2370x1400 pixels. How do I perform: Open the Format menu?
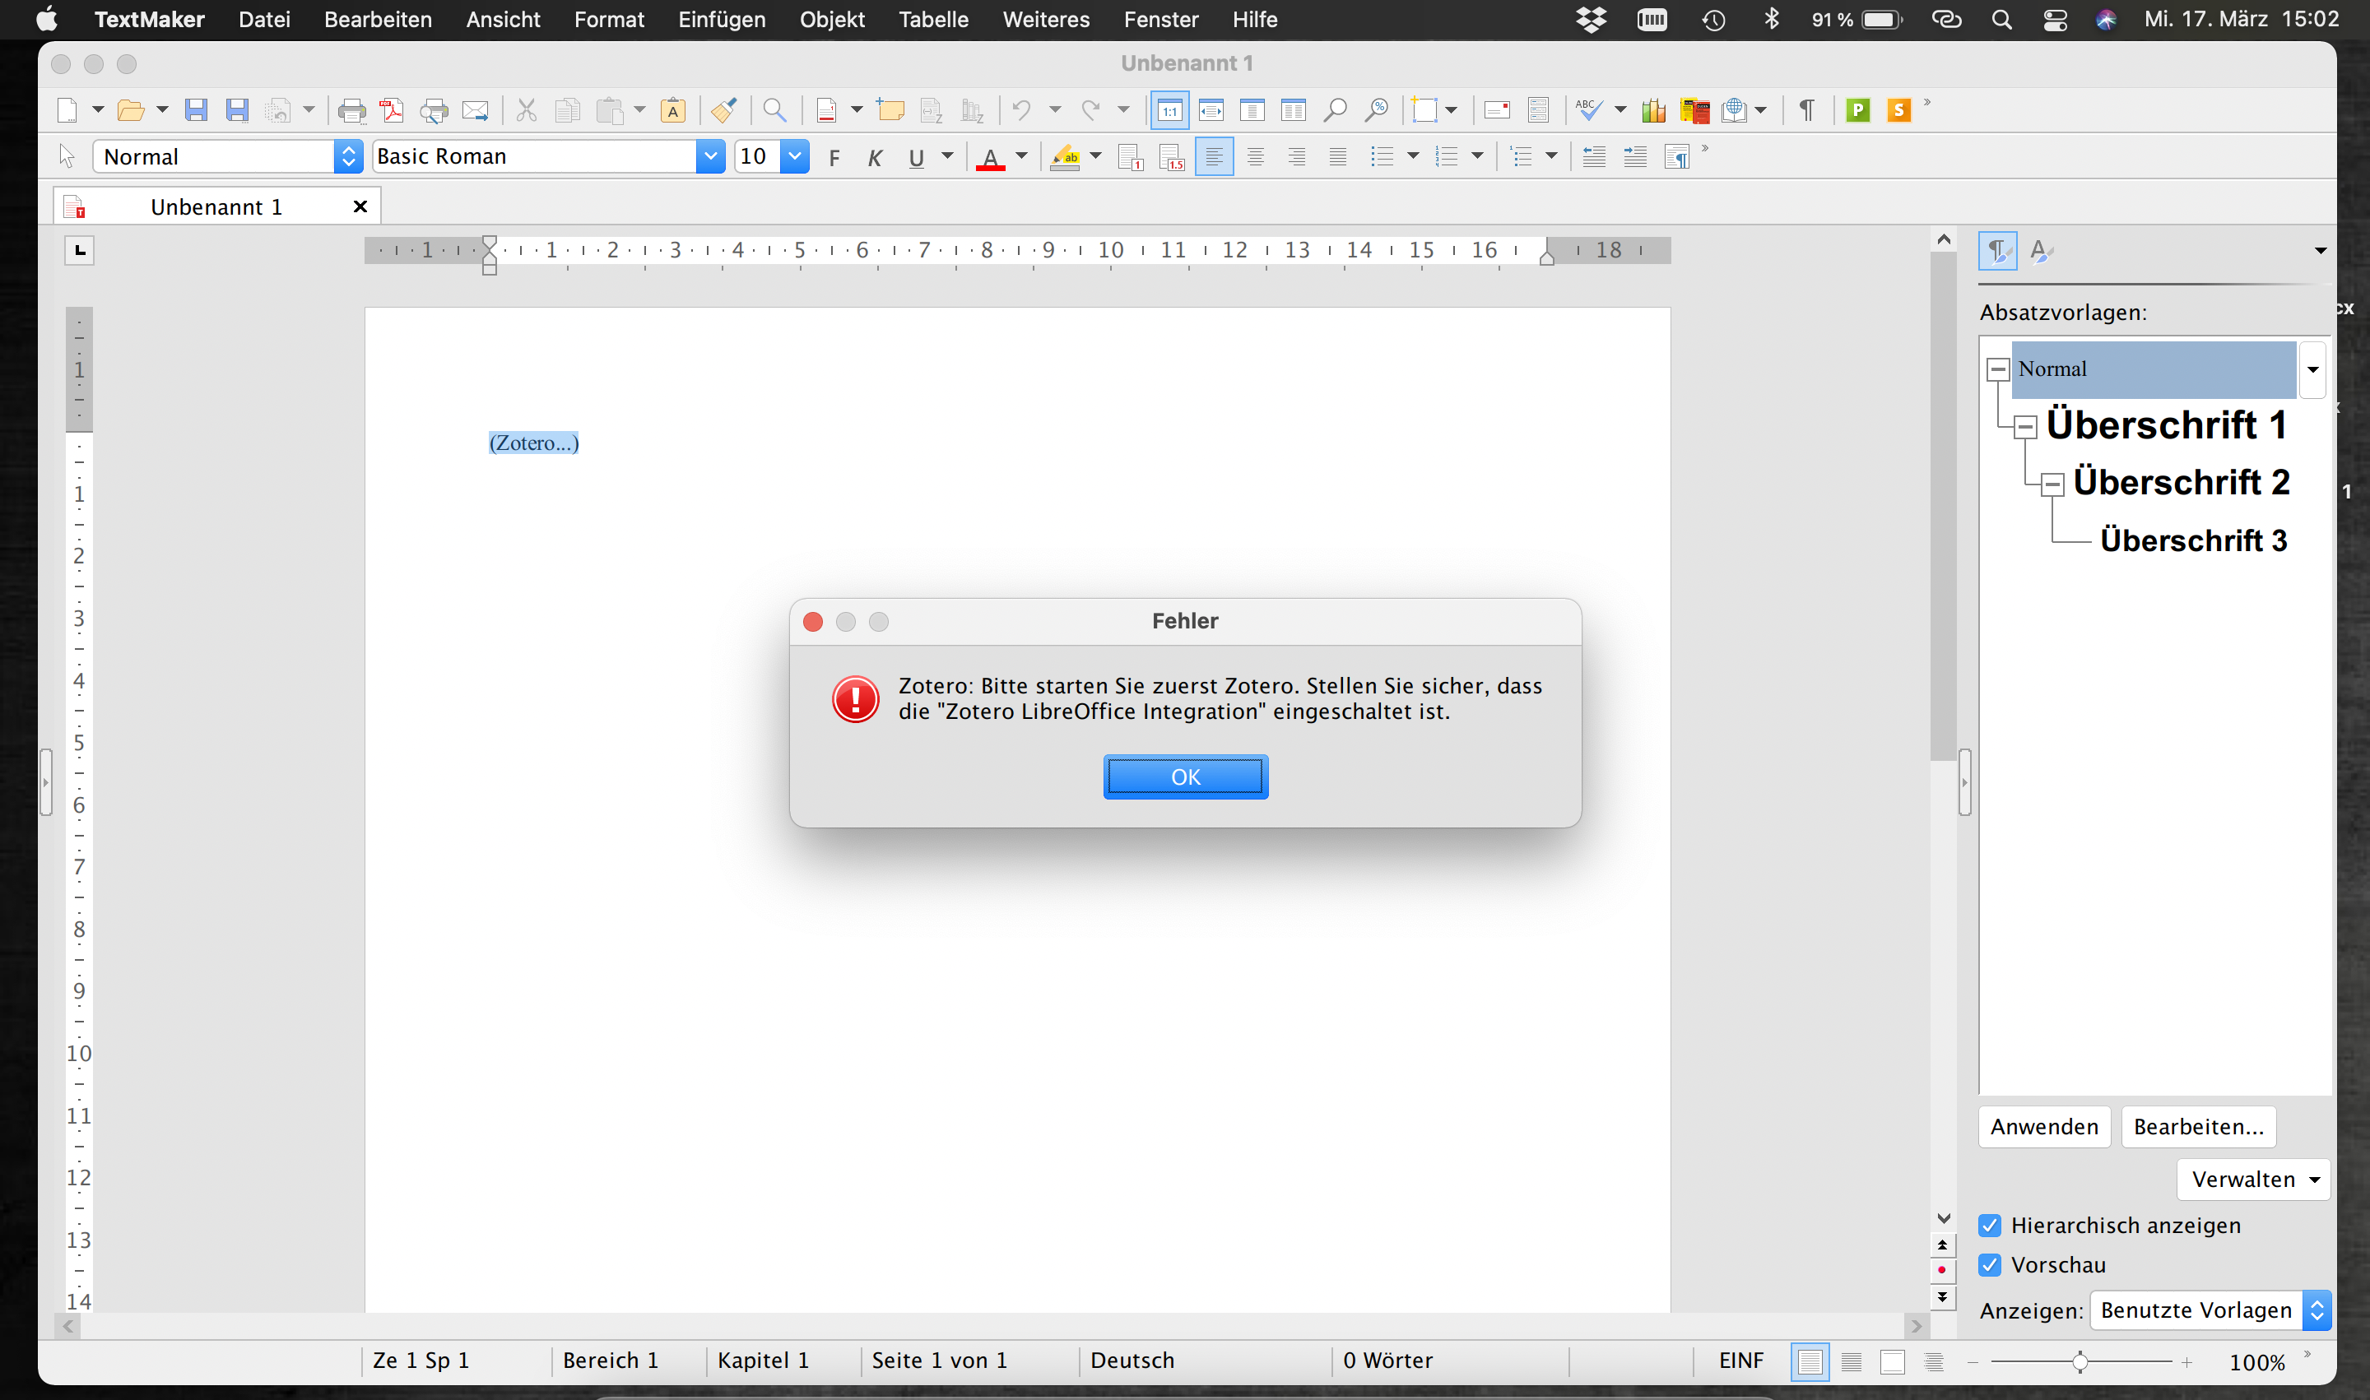click(609, 19)
